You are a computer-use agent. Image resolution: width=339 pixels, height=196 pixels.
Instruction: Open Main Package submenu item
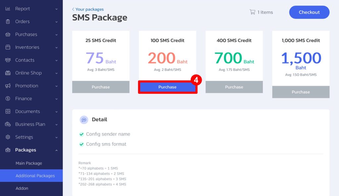click(29, 163)
